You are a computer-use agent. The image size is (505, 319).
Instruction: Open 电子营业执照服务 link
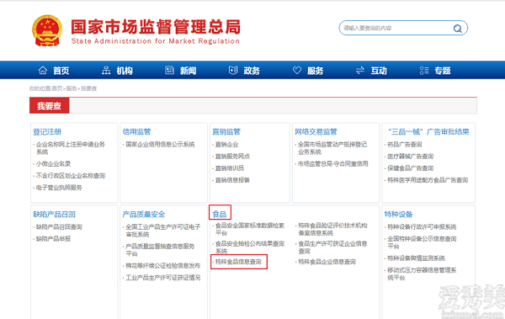[59, 188]
